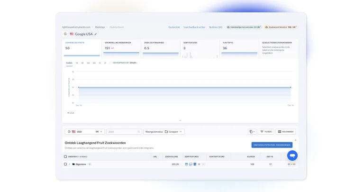Click the Rankings breadcrumb
Image resolution: width=364 pixels, height=192 pixels.
(100, 27)
